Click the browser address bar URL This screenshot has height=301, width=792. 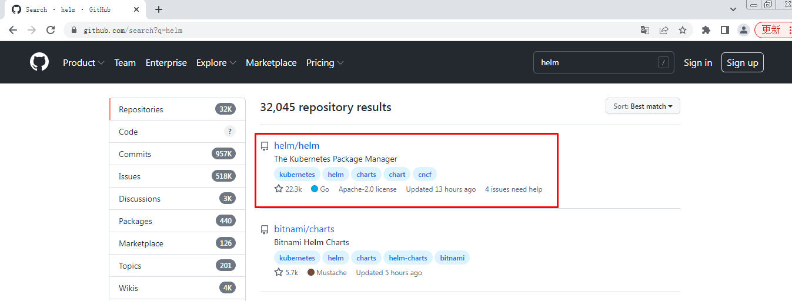(x=133, y=30)
